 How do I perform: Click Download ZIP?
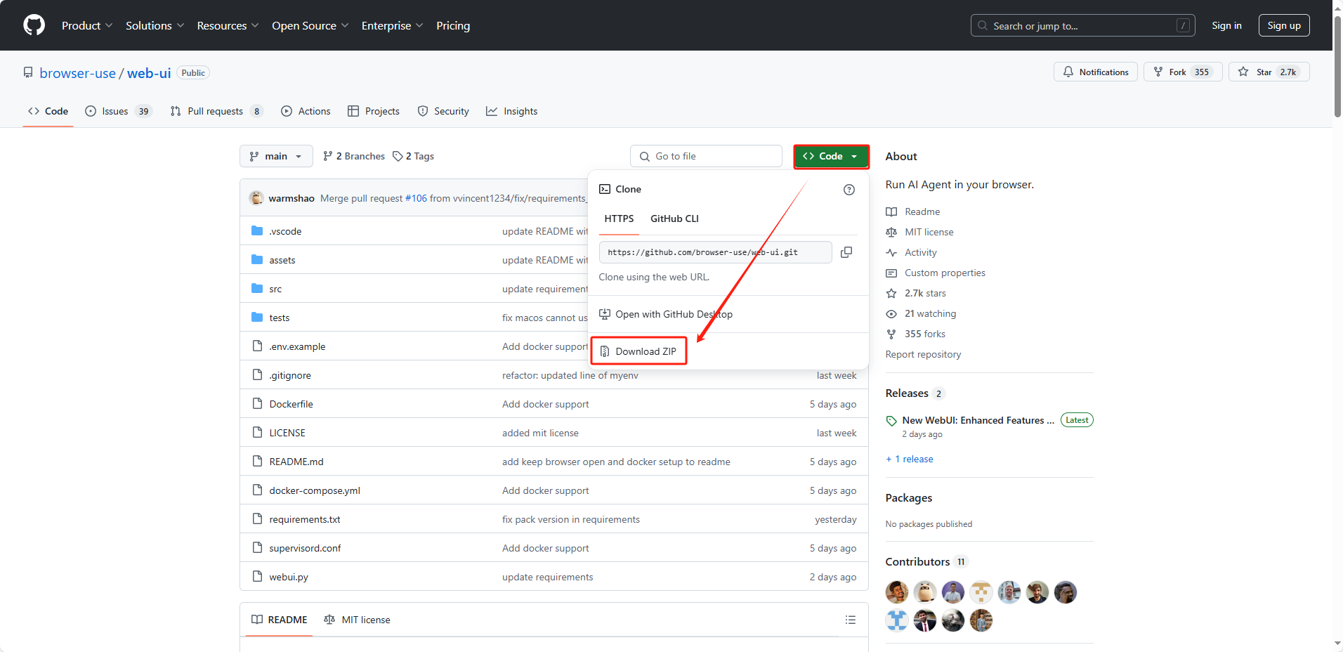pyautogui.click(x=638, y=351)
